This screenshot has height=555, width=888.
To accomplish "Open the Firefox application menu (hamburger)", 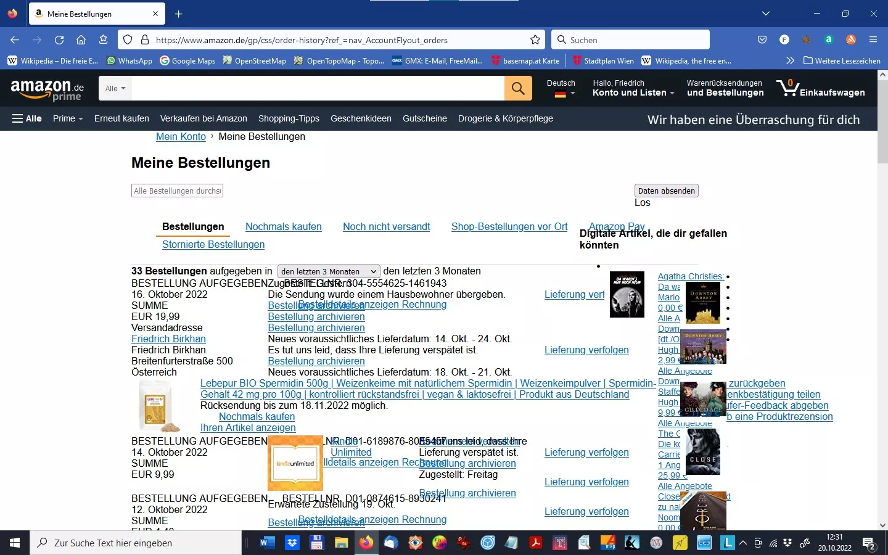I will (x=873, y=40).
